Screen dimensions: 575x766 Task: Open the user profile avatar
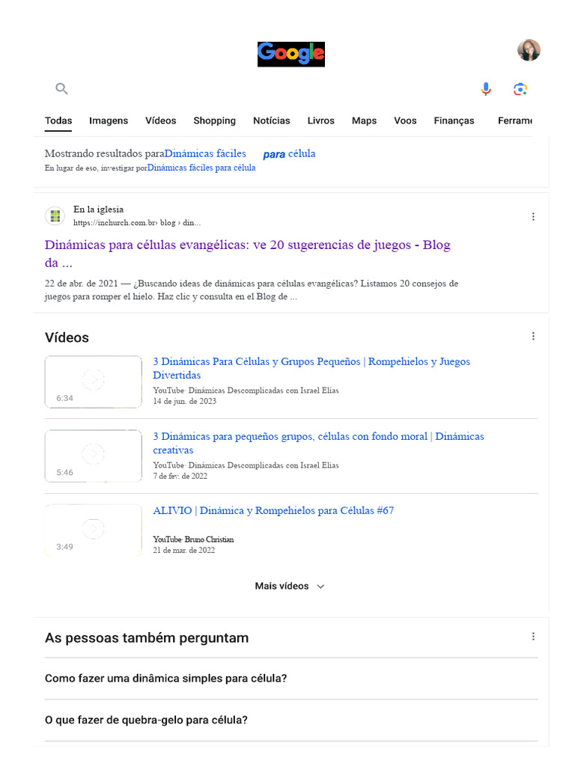(529, 50)
